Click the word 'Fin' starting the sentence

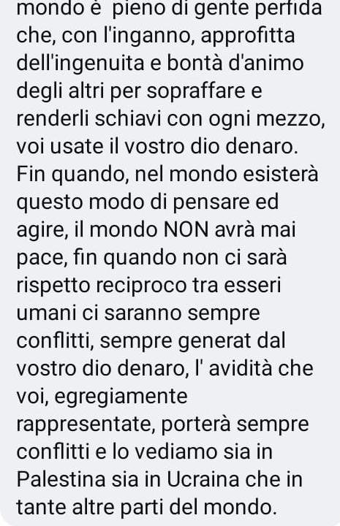31,174
